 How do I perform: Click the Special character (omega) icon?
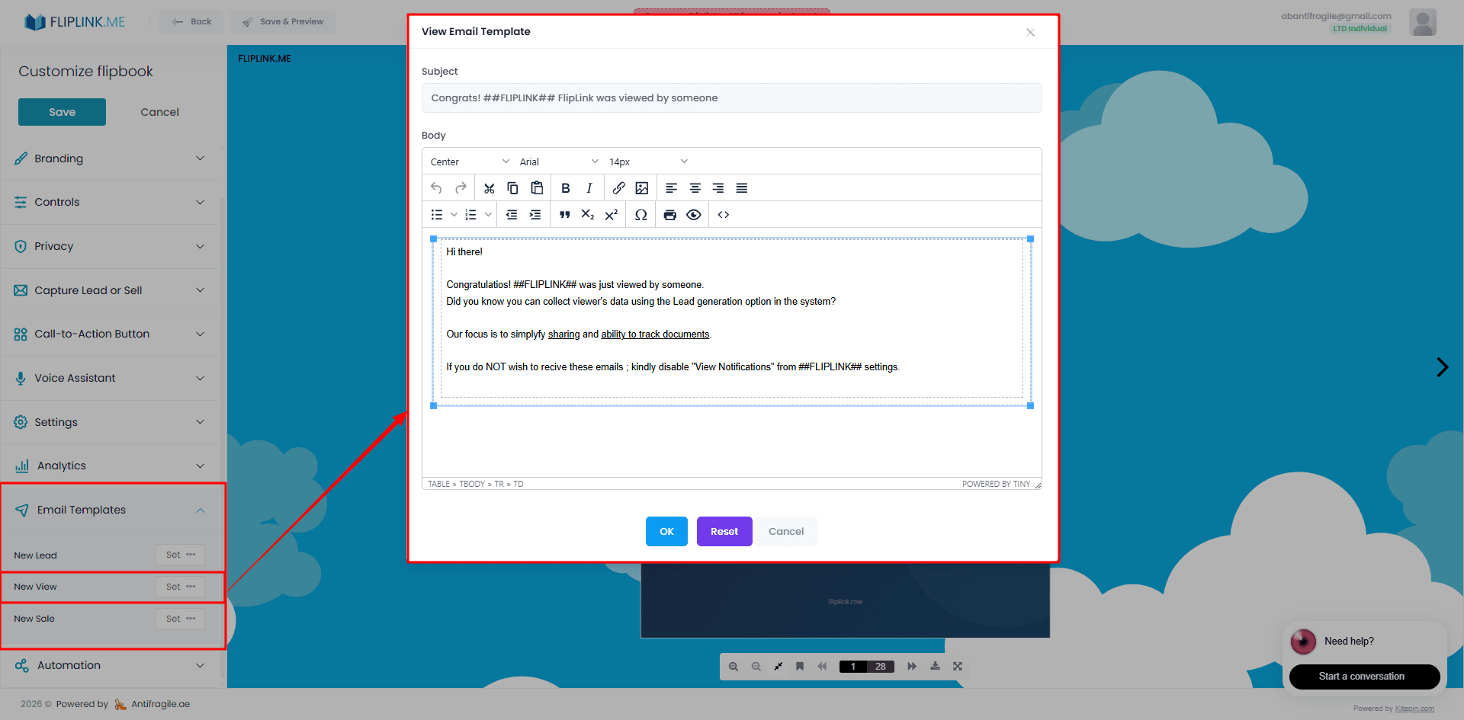(x=640, y=214)
